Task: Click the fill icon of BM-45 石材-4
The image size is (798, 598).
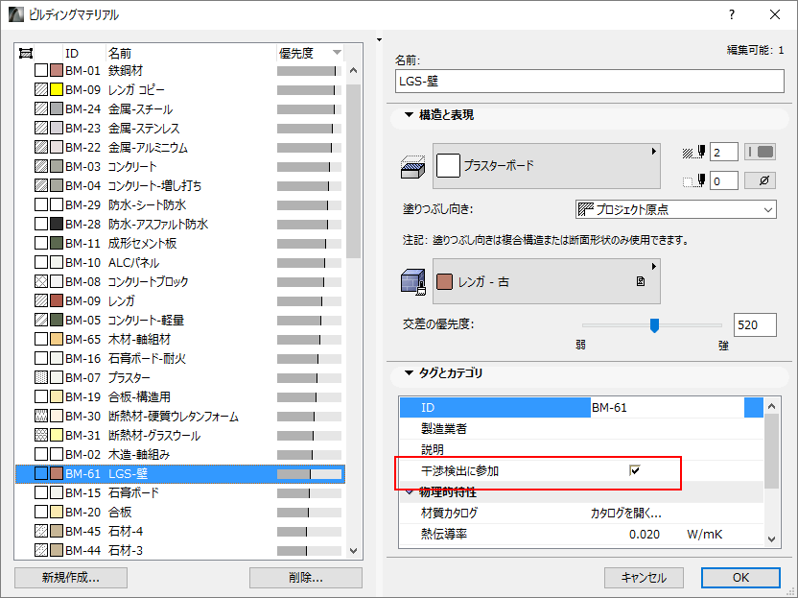Action: click(x=41, y=531)
